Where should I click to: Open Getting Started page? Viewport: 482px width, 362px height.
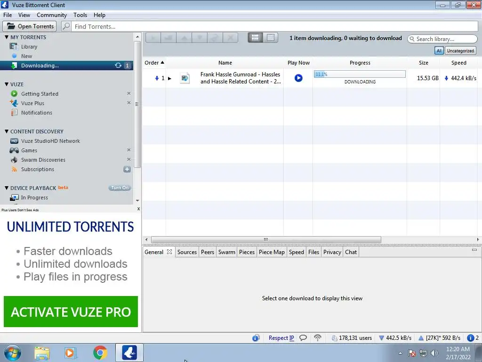pos(40,94)
